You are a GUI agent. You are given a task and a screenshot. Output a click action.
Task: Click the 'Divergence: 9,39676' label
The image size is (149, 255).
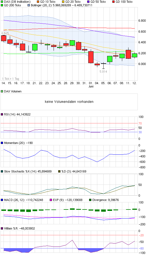tap(106, 200)
